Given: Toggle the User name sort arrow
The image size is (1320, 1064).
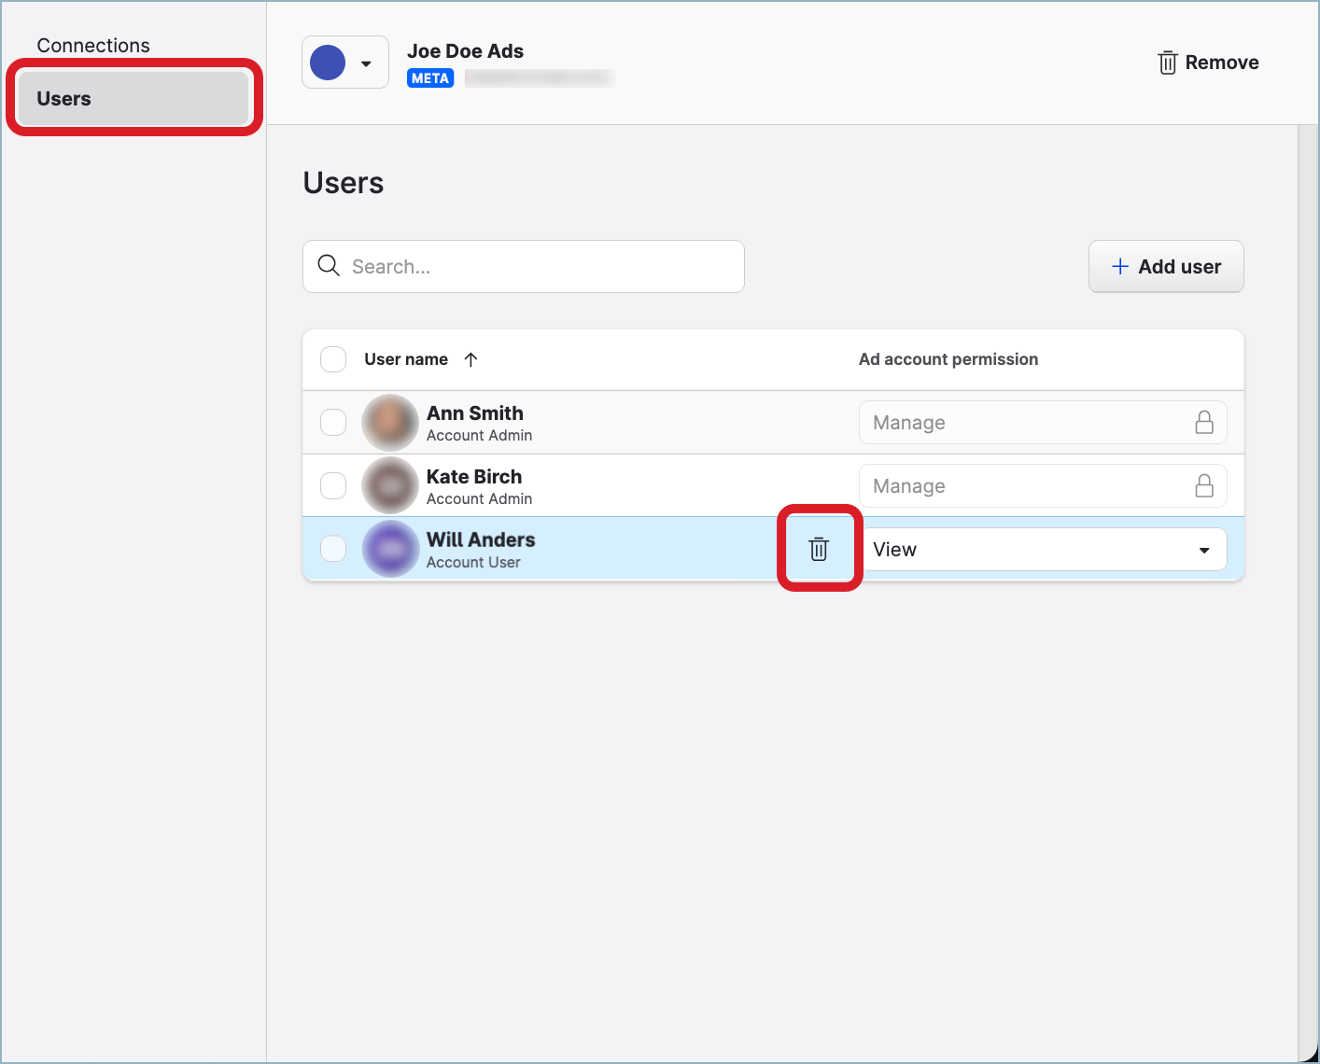Looking at the screenshot, I should [471, 358].
